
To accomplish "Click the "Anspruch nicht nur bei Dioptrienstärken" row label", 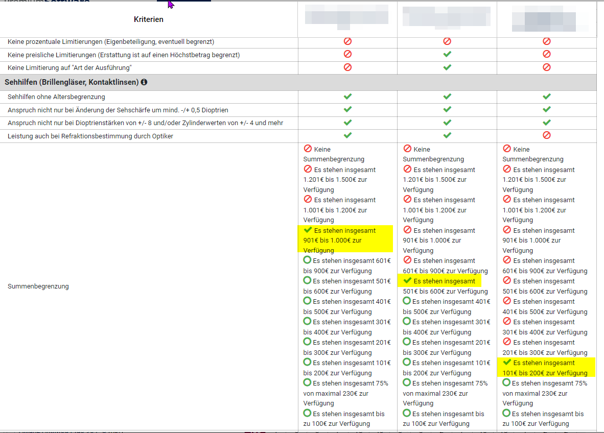I will (146, 123).
